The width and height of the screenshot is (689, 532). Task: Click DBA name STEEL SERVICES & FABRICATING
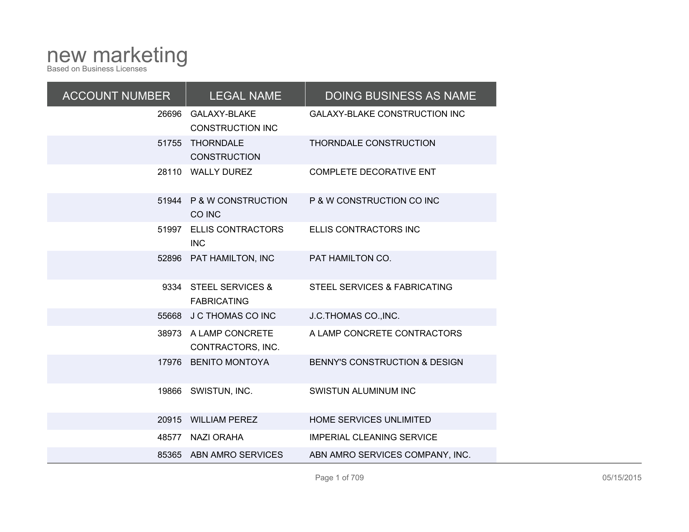click(x=381, y=287)
